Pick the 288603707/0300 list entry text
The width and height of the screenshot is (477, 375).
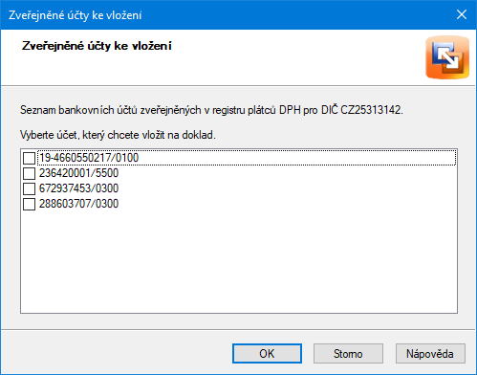tap(78, 204)
